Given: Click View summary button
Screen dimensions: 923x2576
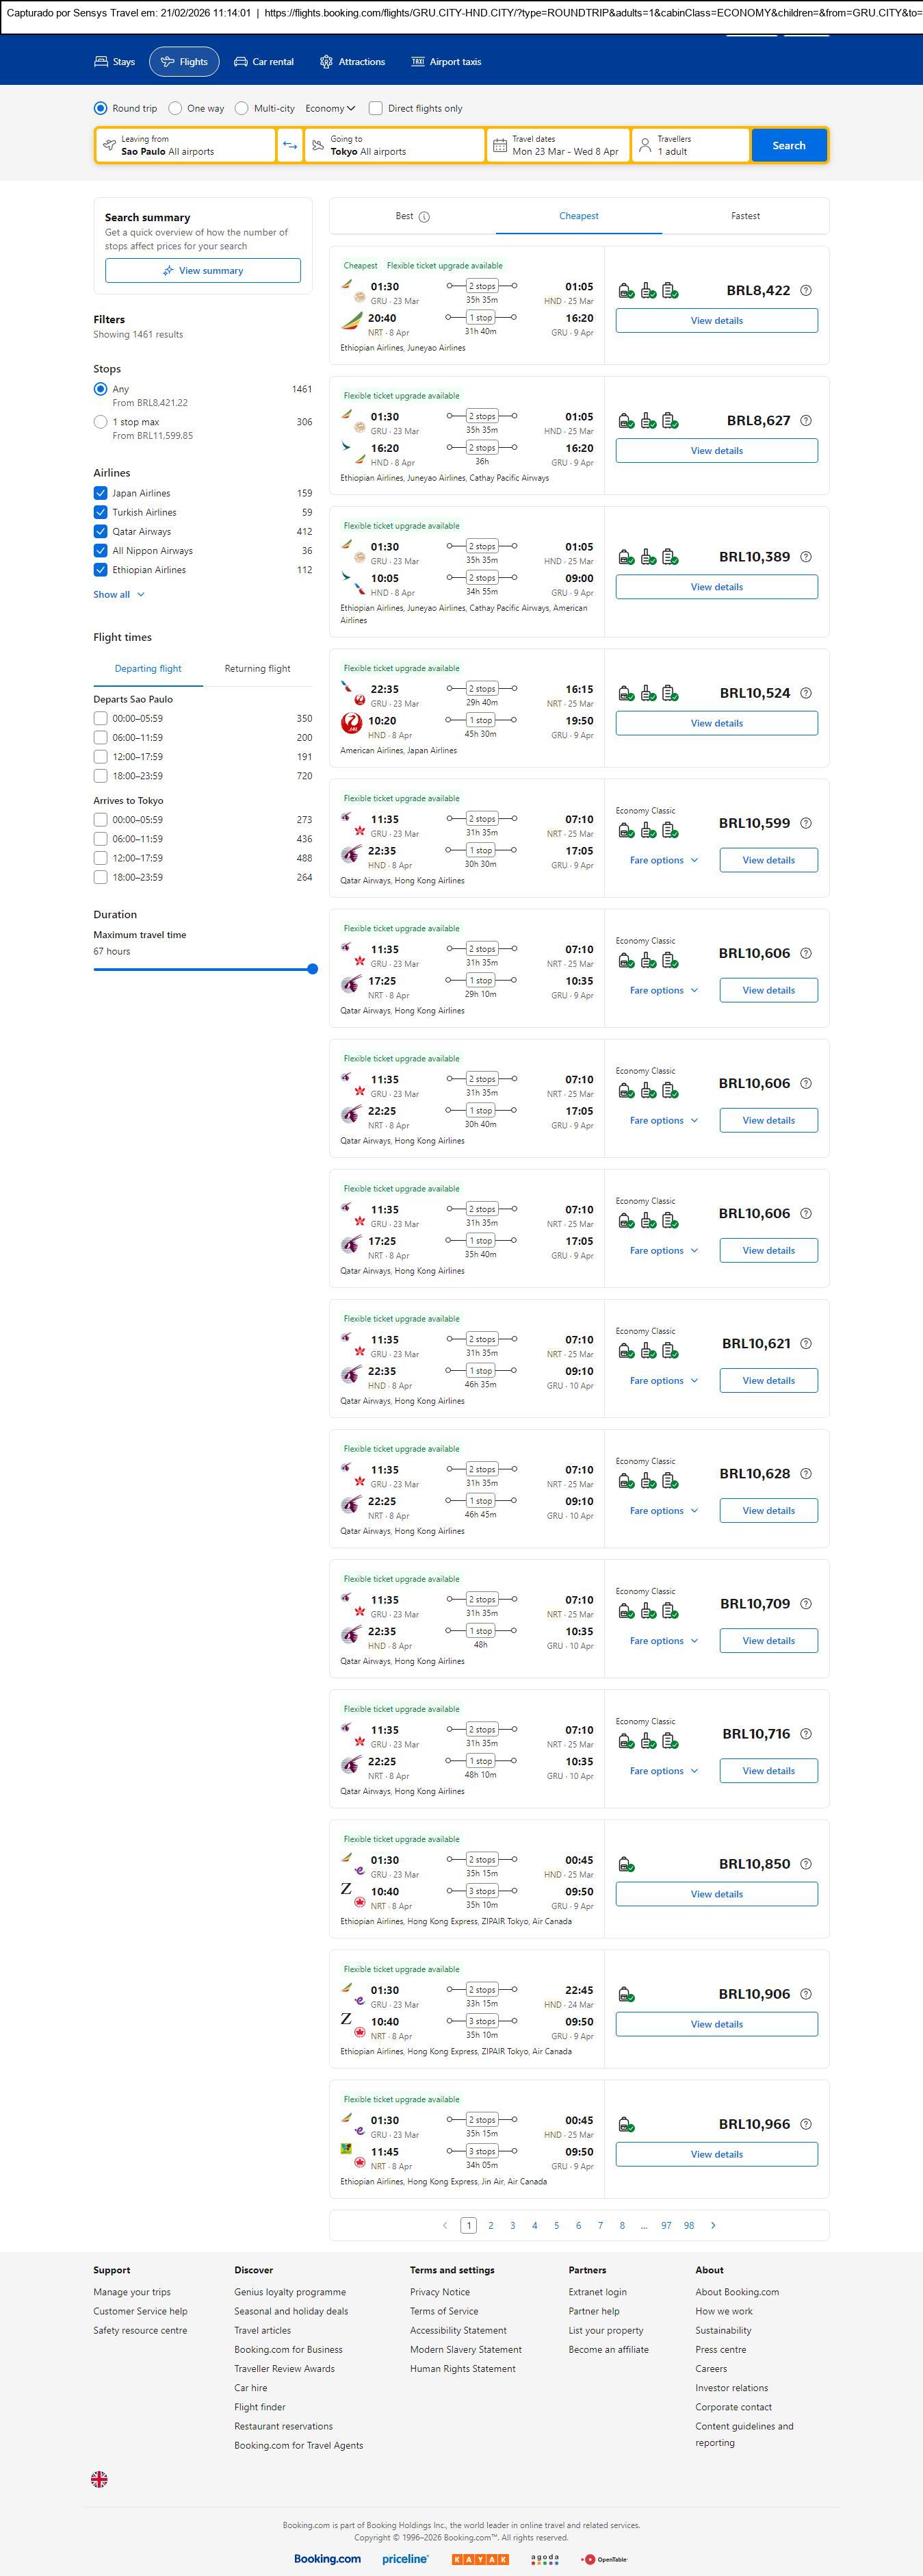Looking at the screenshot, I should [x=203, y=271].
